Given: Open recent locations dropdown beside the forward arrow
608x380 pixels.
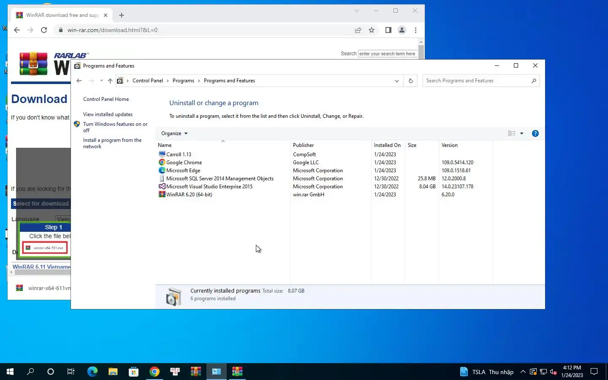Looking at the screenshot, I should click(x=101, y=81).
